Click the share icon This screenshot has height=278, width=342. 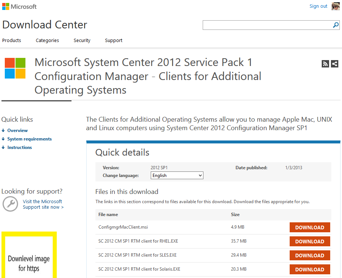[x=335, y=64]
